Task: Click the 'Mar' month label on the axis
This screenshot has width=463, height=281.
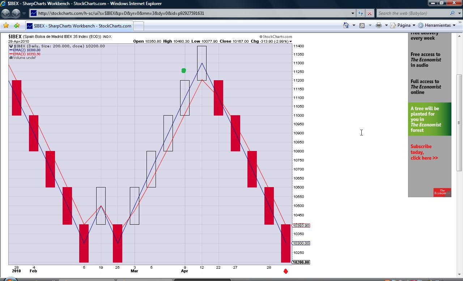Action: (x=134, y=271)
